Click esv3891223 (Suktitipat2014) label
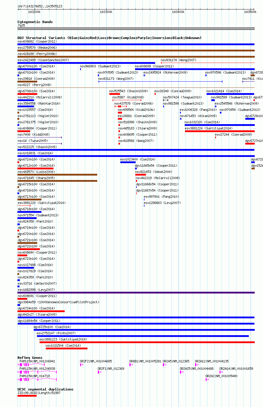This screenshot has height=407, width=263. click(x=63, y=339)
